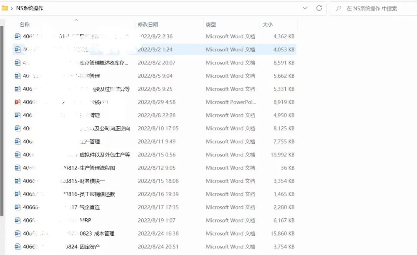Click the sort arrow above the 名称 column
417x255 pixels.
[76, 20]
